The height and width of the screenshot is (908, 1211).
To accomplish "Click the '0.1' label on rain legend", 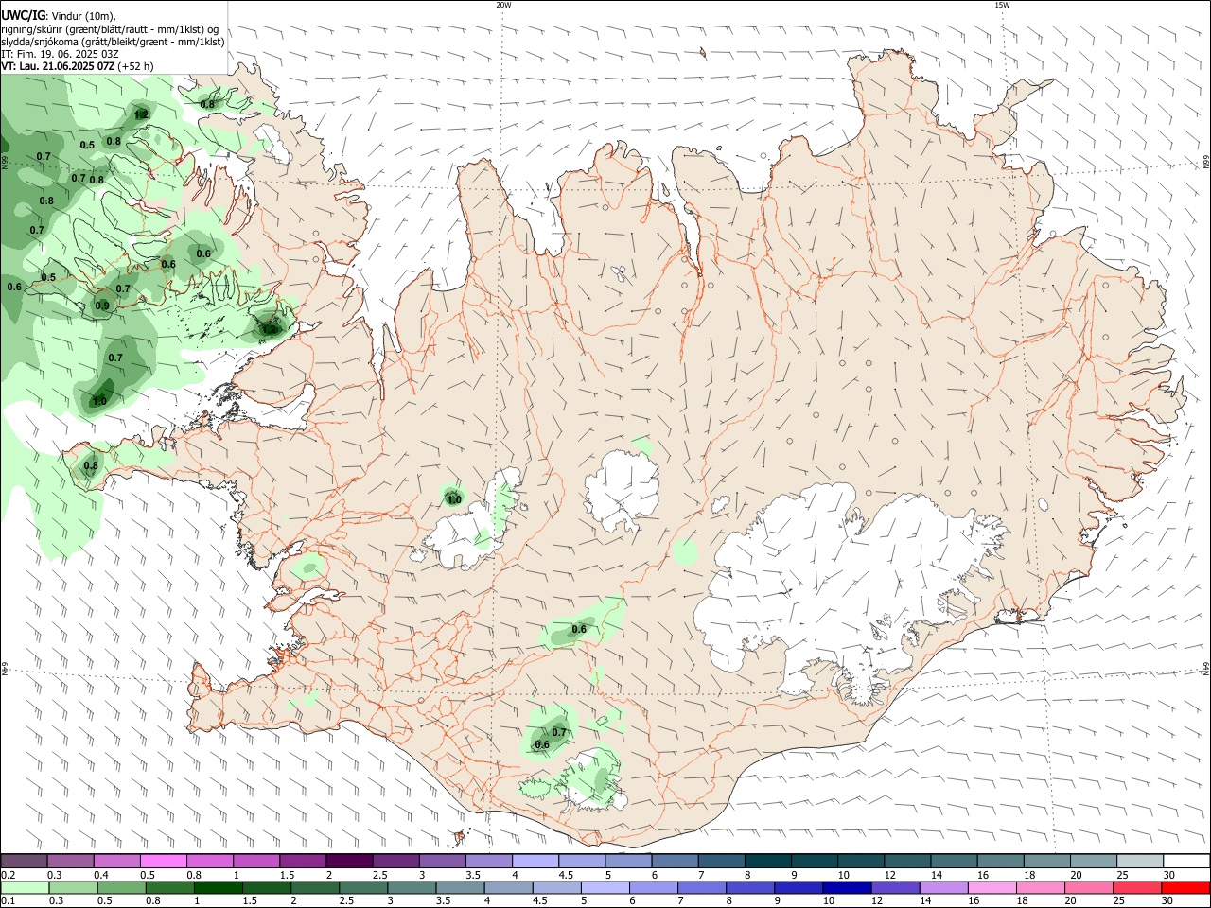I will coord(8,901).
